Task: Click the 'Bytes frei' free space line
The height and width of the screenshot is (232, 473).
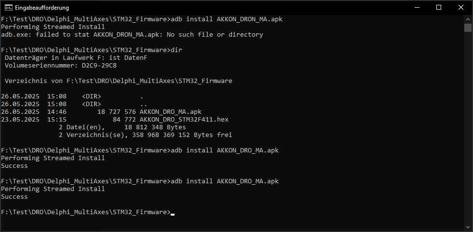Action: tap(146, 135)
